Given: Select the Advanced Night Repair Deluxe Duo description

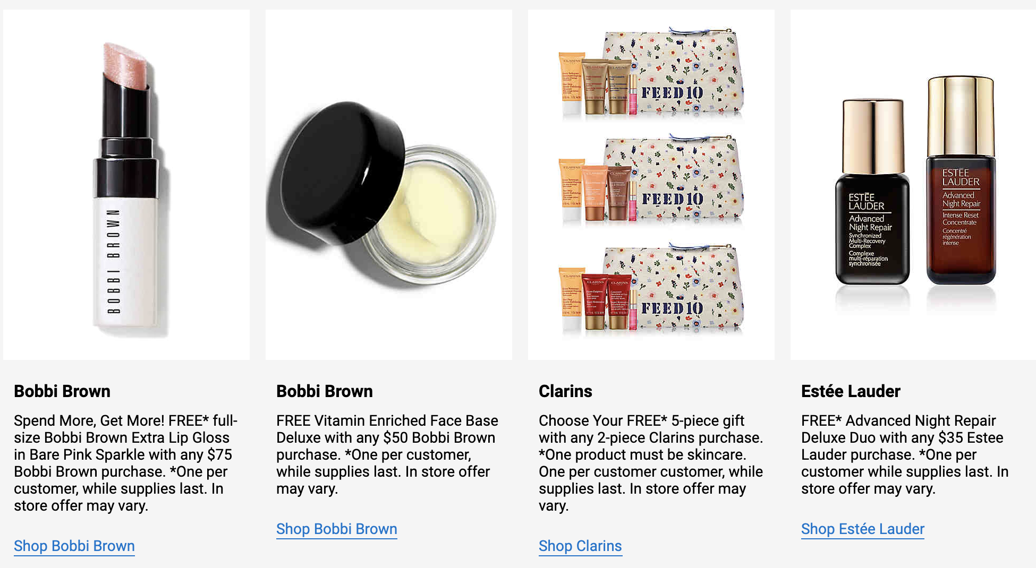Looking at the screenshot, I should pyautogui.click(x=905, y=454).
